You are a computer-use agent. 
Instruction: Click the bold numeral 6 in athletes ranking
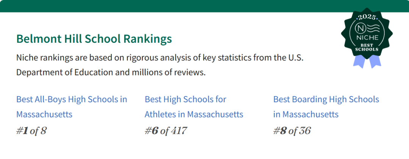pos(155,131)
